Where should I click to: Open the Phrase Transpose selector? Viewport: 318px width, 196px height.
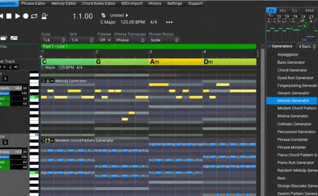[130, 40]
